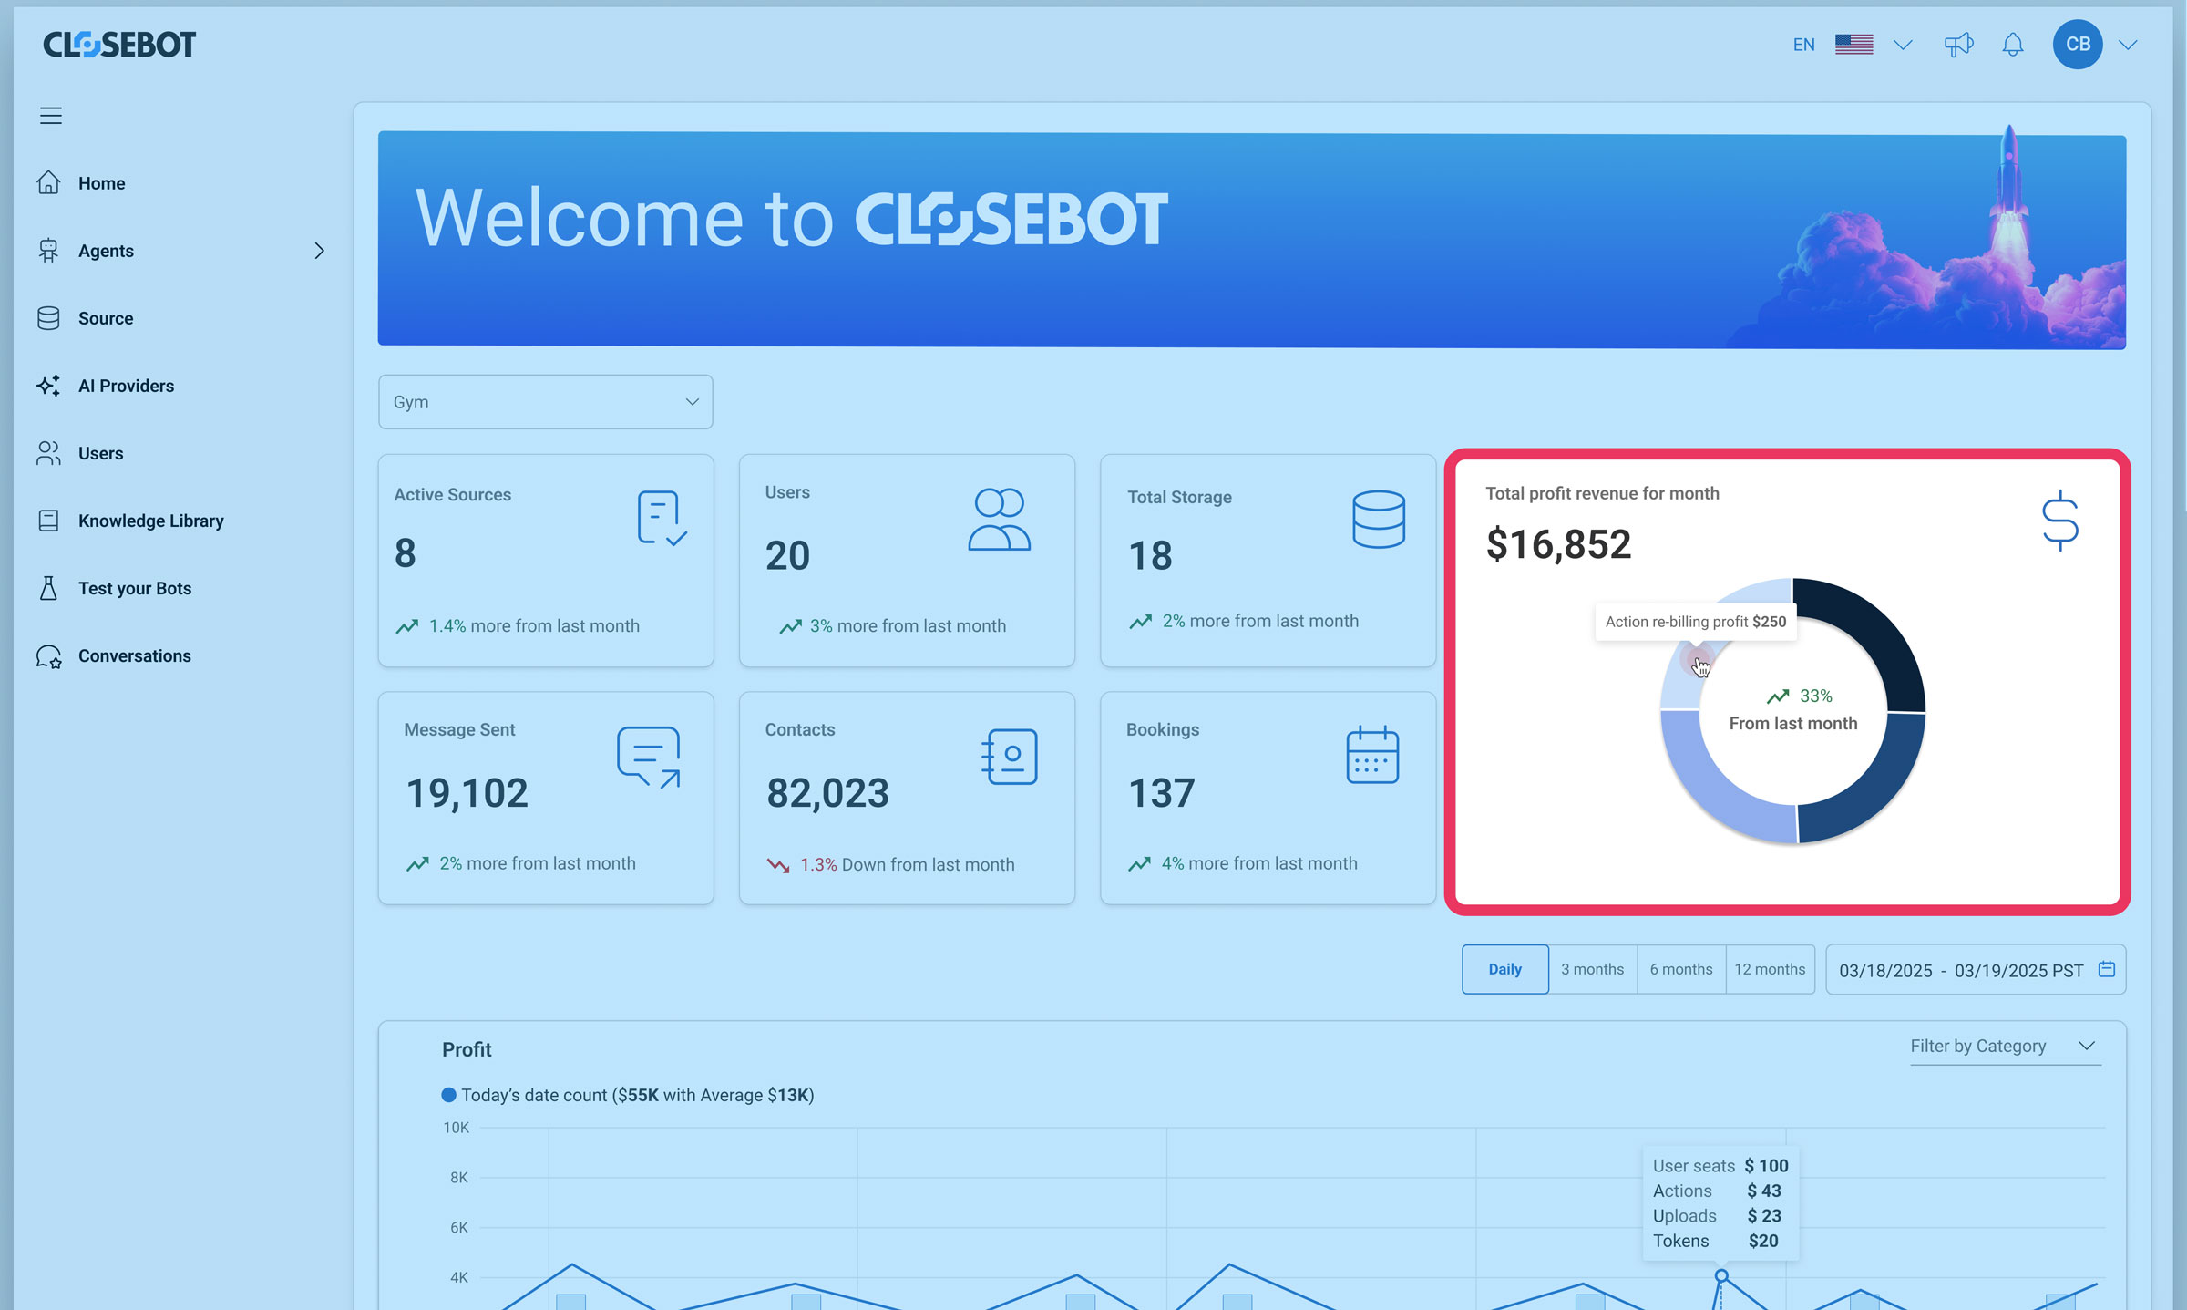Open the Gym dropdown selector

click(x=545, y=402)
